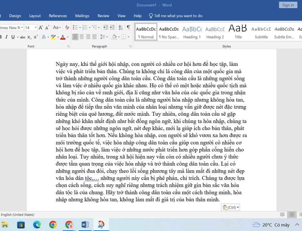Set line and paragraph spacing
302x231 pixels.
103,37
